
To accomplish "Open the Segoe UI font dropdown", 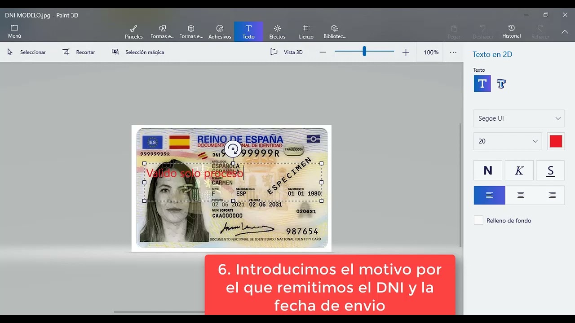I will [519, 118].
